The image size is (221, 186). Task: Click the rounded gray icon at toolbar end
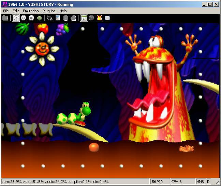point(107,18)
